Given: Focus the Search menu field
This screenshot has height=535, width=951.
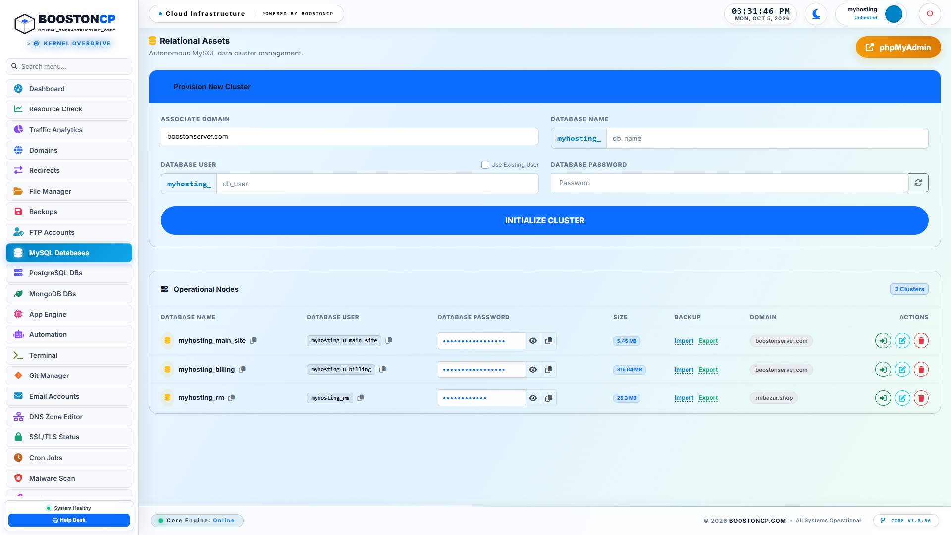Looking at the screenshot, I should [69, 66].
